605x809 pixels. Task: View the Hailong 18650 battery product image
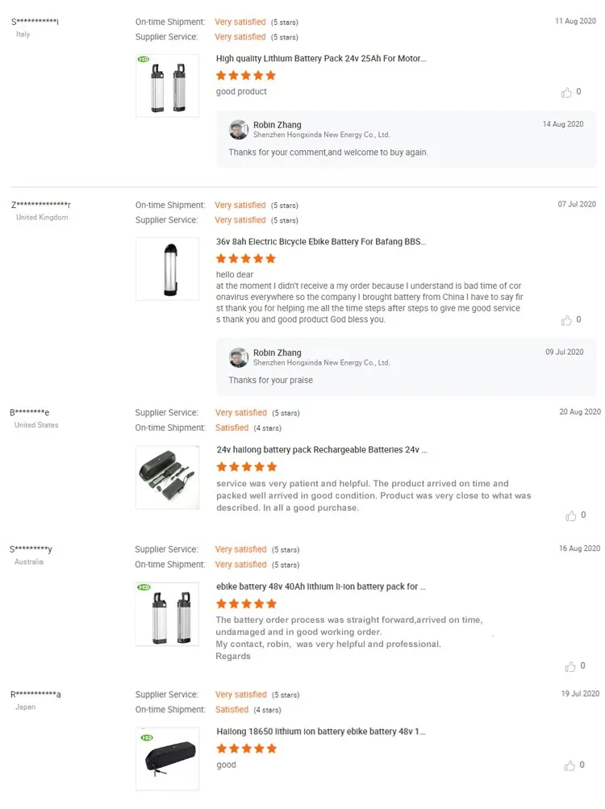tap(167, 758)
